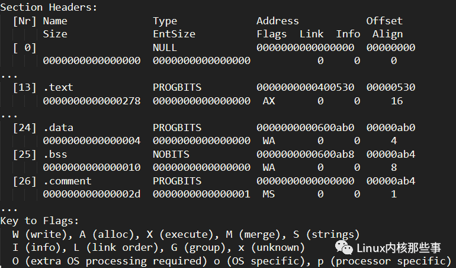Click the NULL type entry

click(165, 47)
